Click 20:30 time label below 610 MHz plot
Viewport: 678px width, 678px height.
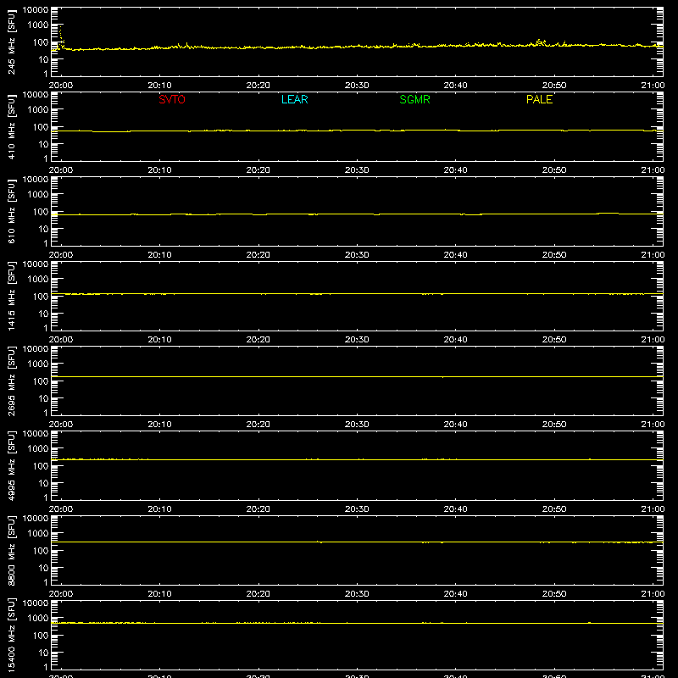tap(357, 255)
